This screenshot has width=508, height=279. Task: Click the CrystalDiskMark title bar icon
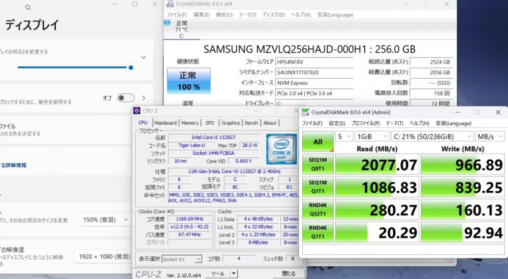[305, 112]
